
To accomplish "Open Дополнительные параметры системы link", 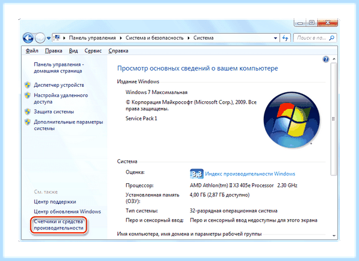I will pyautogui.click(x=68, y=125).
